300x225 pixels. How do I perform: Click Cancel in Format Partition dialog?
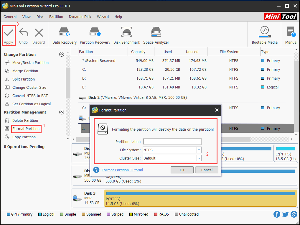click(207, 170)
